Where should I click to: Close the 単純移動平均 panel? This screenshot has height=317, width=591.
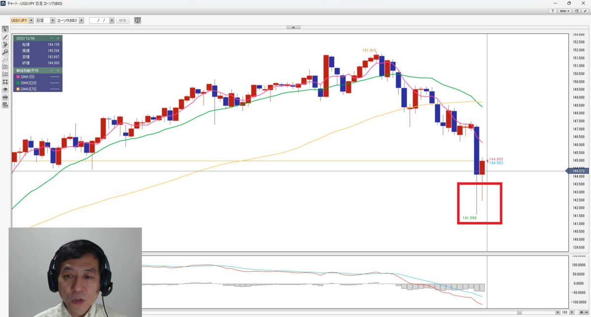[x=58, y=70]
